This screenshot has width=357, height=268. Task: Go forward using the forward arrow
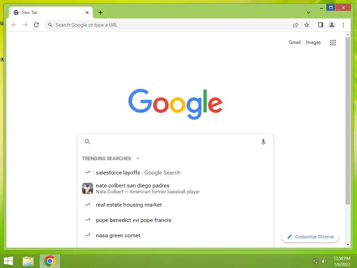tap(25, 25)
